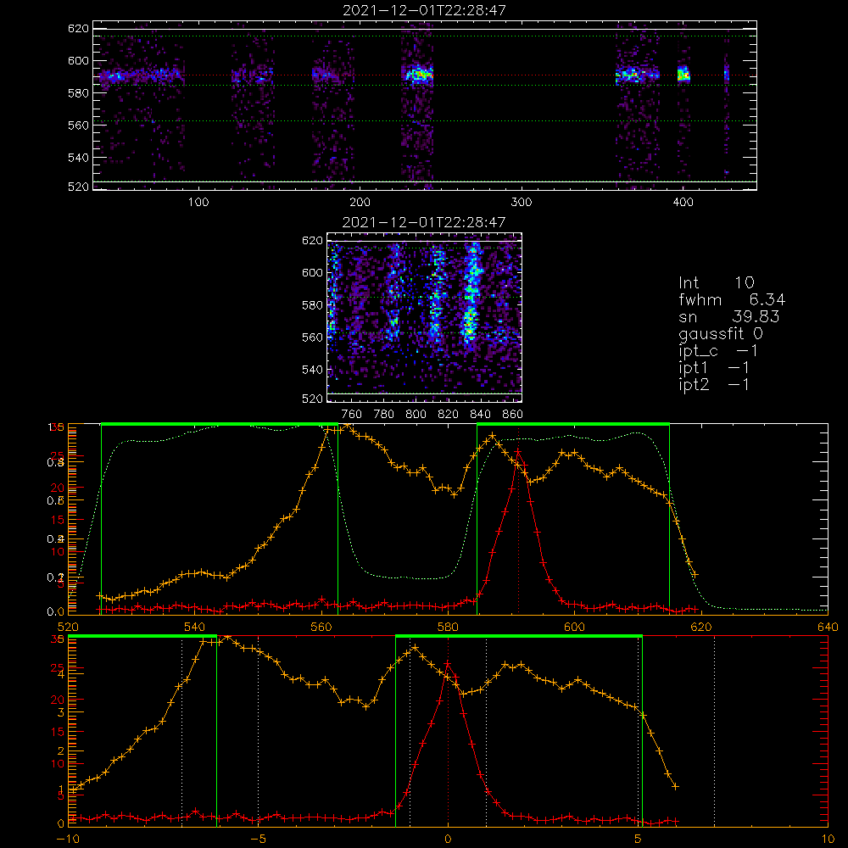Click the 'fwhm 6.34' value
The image size is (848, 848).
(732, 299)
